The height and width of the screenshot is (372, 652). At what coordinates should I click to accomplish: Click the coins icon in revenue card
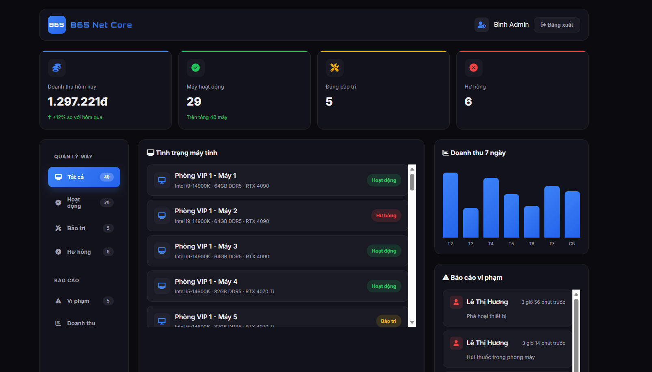[57, 67]
